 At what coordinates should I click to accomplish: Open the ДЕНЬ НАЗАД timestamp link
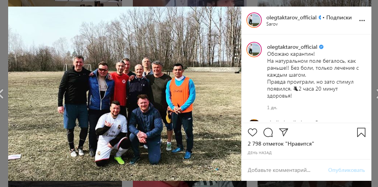[x=260, y=153]
